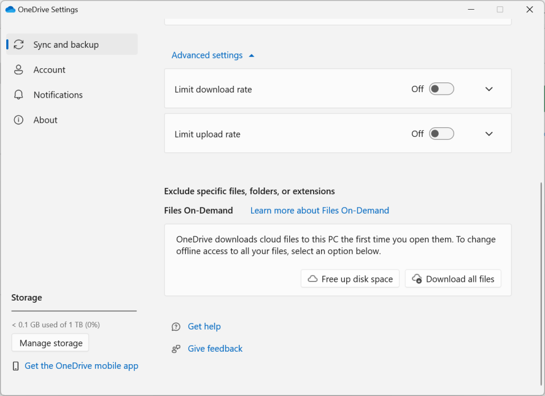Click the feedback icon beside Give feedback
Image resolution: width=545 pixels, height=396 pixels.
tap(176, 349)
